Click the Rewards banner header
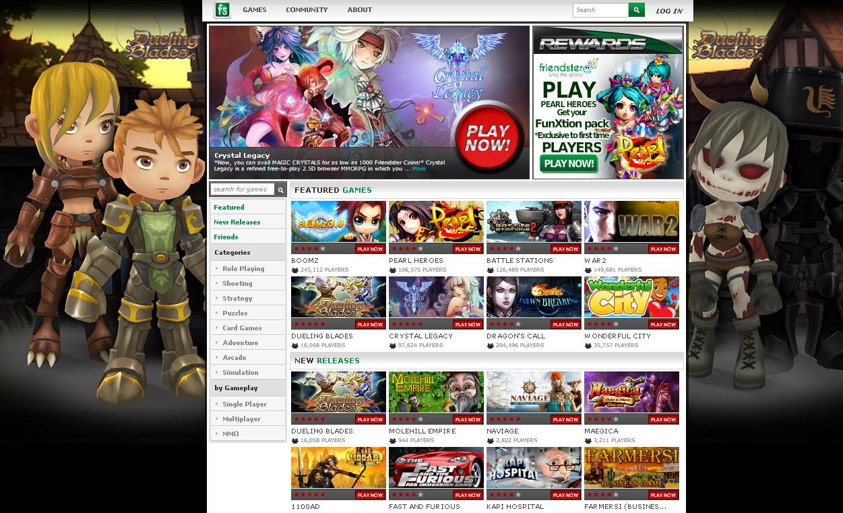The width and height of the screenshot is (843, 513). coord(608,41)
